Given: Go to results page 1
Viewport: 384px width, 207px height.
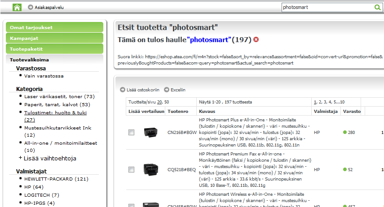Looking at the screenshot, I should 315,102.
